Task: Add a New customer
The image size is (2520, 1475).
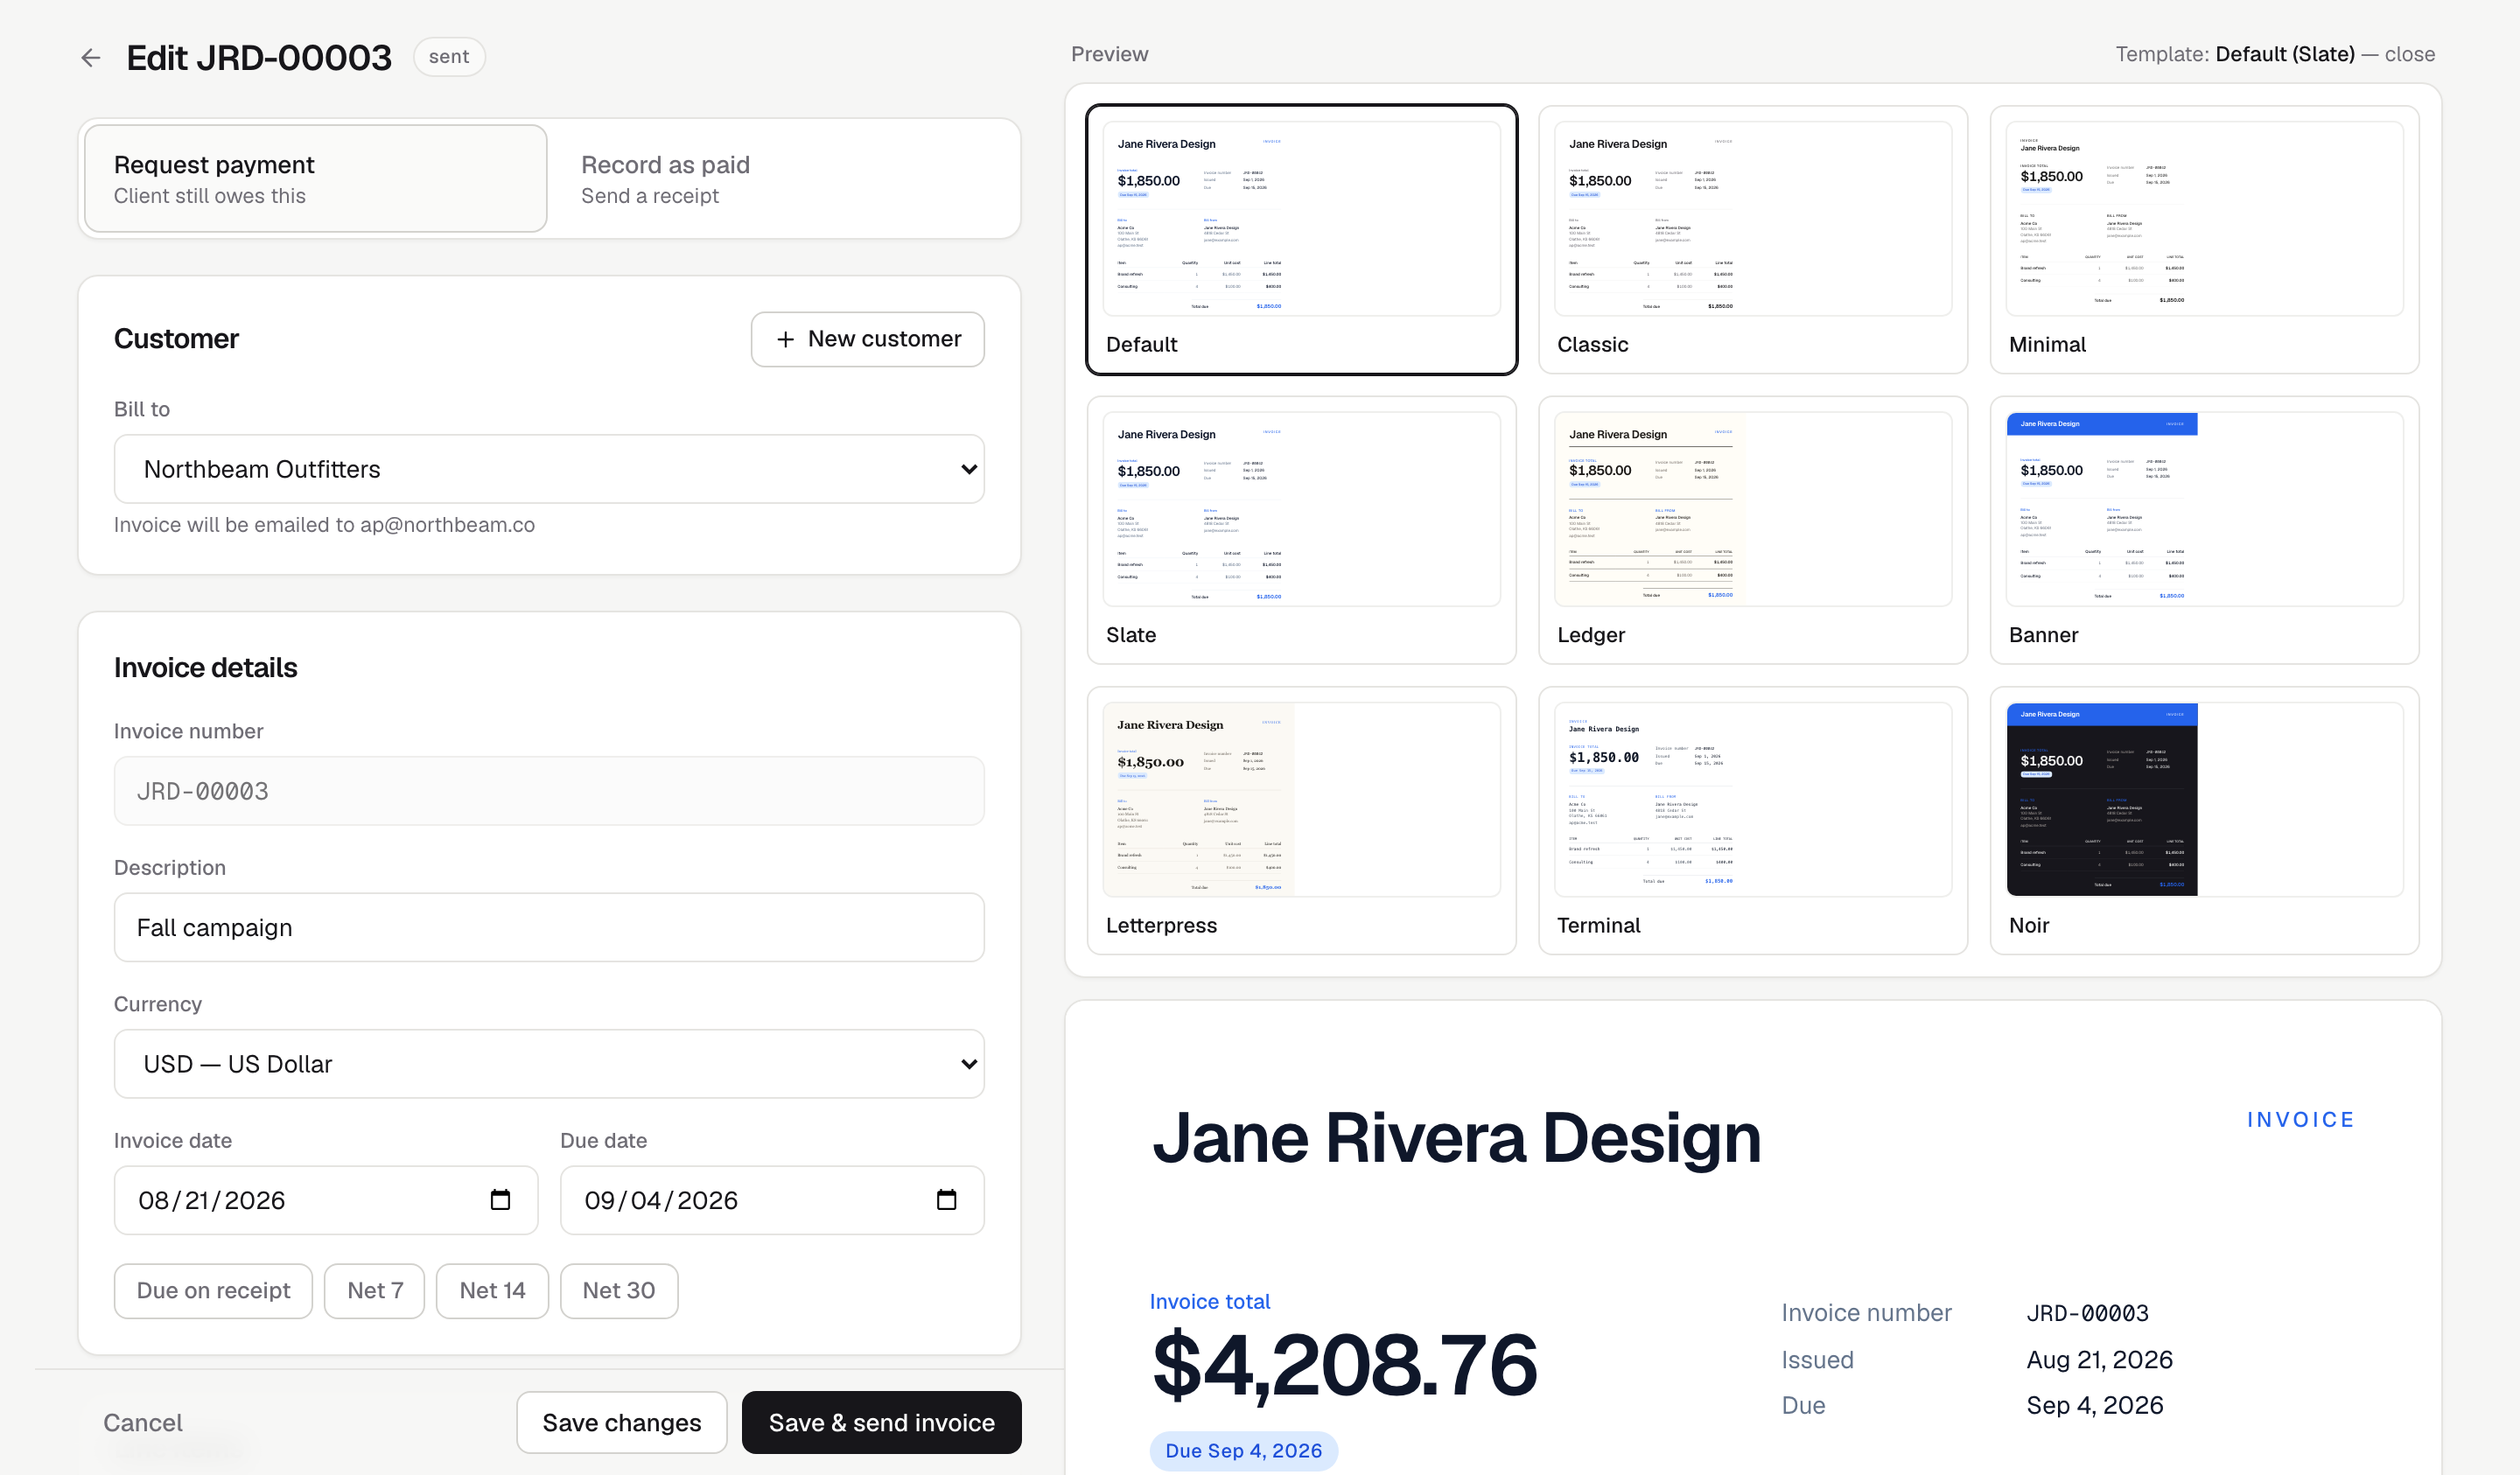Action: coord(867,339)
